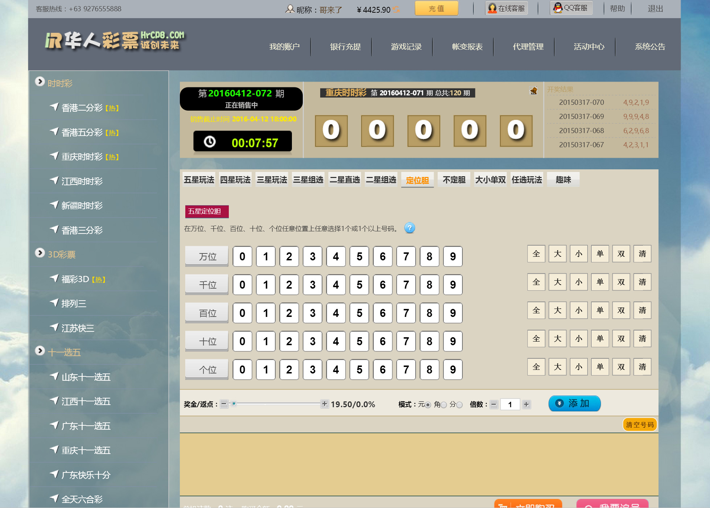Select the 角 mode radio button

pyautogui.click(x=443, y=405)
